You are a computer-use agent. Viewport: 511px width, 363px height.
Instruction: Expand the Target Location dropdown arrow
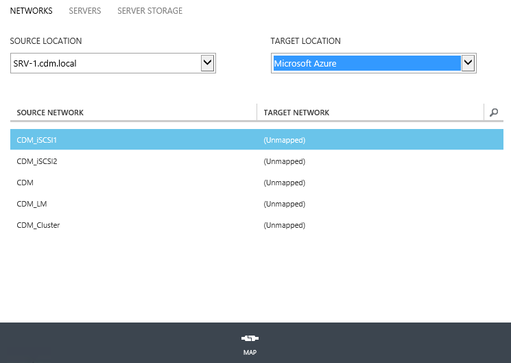[x=468, y=64]
